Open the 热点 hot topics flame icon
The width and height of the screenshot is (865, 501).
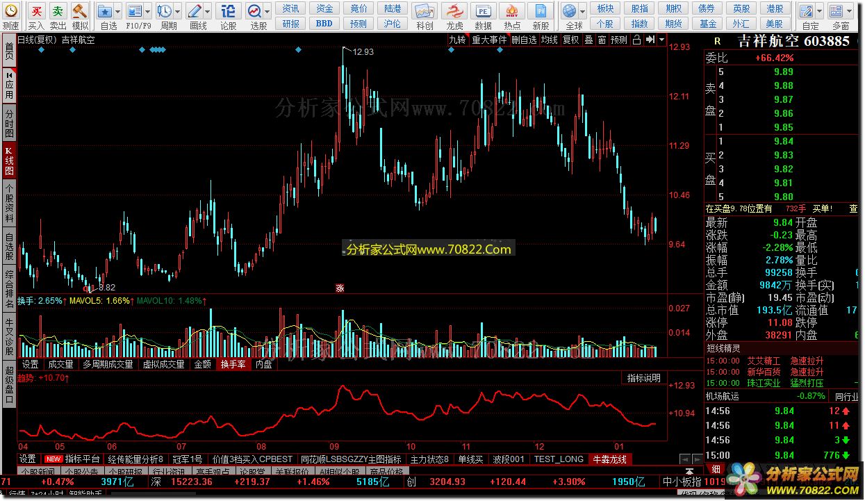point(512,11)
